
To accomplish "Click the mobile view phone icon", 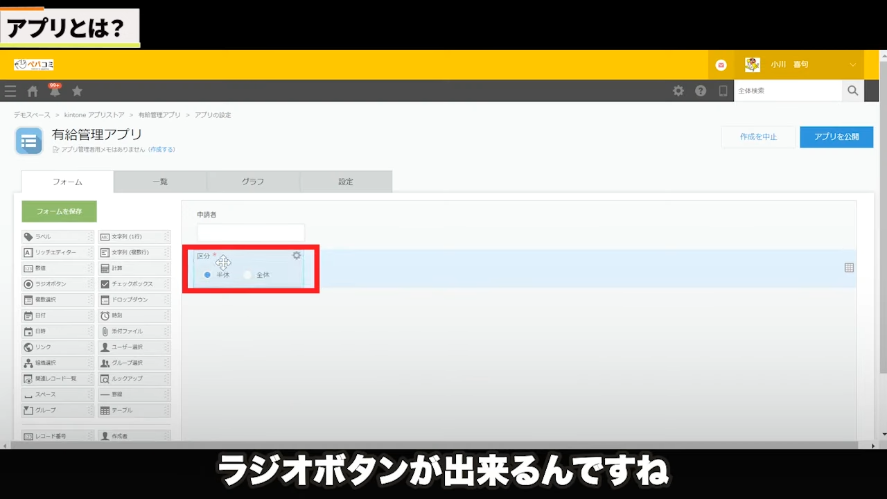I will [723, 91].
